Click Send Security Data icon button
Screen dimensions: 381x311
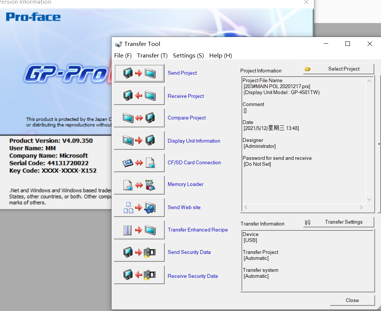[139, 252]
